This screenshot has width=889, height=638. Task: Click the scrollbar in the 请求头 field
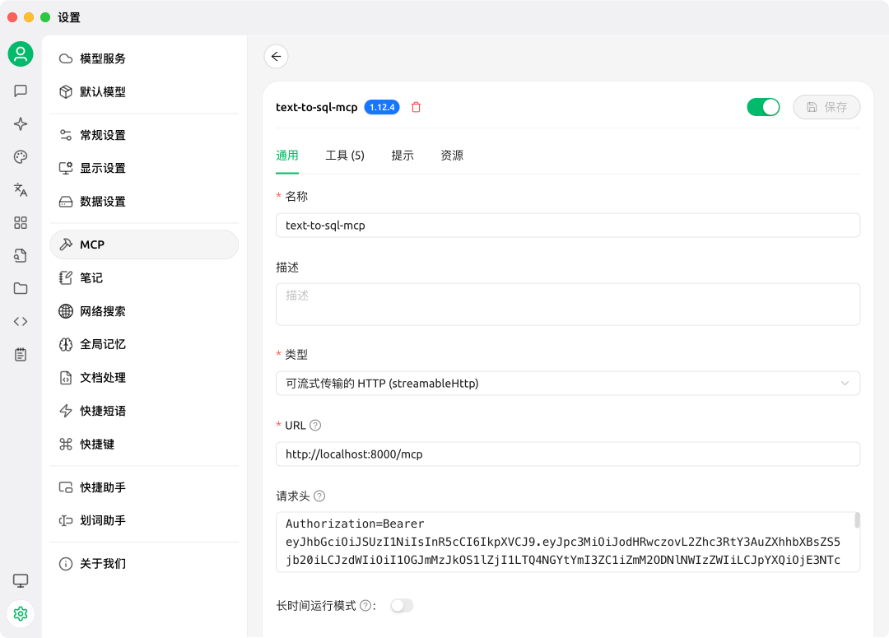click(857, 520)
